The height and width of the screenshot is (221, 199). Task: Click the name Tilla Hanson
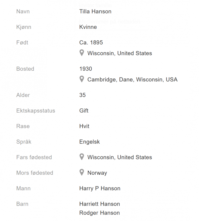(x=95, y=11)
